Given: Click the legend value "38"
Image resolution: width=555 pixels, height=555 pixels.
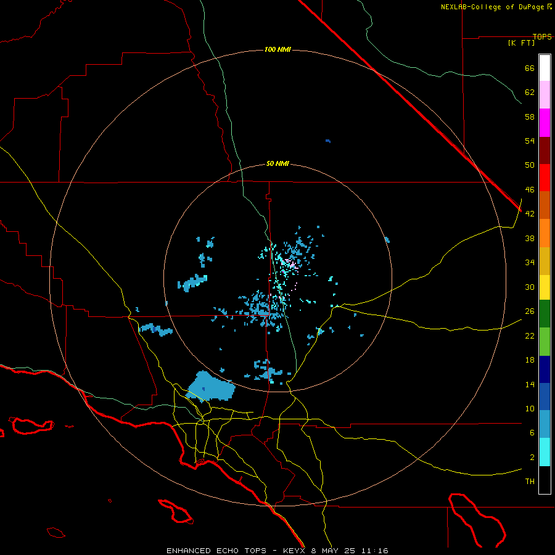Looking at the screenshot, I should [530, 238].
